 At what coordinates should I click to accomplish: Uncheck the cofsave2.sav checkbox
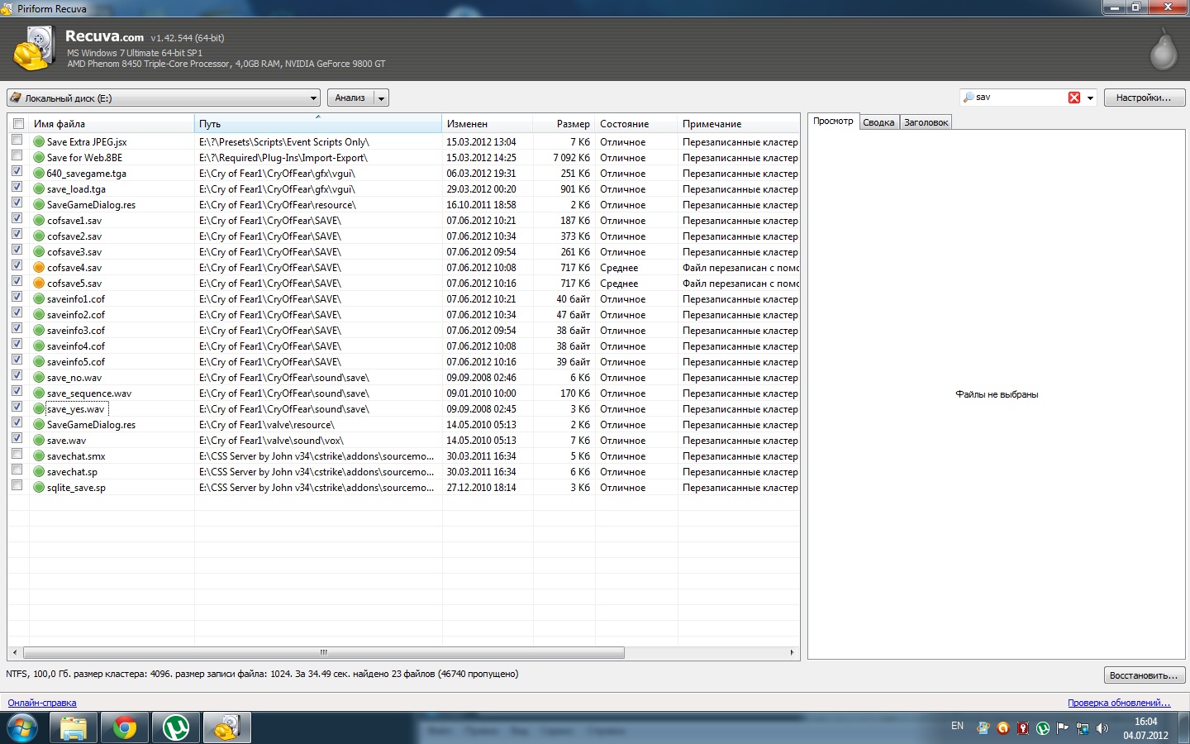(x=17, y=234)
